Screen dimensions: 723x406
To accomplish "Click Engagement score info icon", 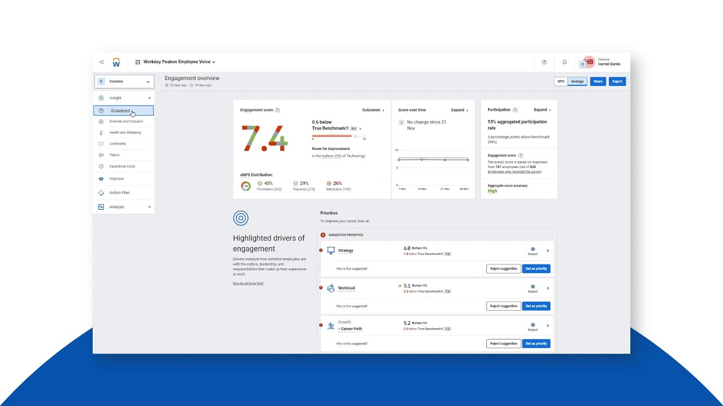I will 277,111.
